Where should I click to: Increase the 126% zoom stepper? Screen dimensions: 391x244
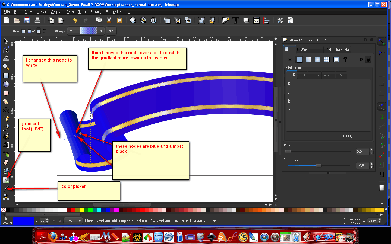pyautogui.click(x=380, y=219)
